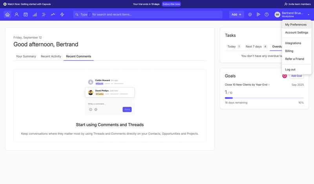Click the Invite team members icon

click(286, 4)
